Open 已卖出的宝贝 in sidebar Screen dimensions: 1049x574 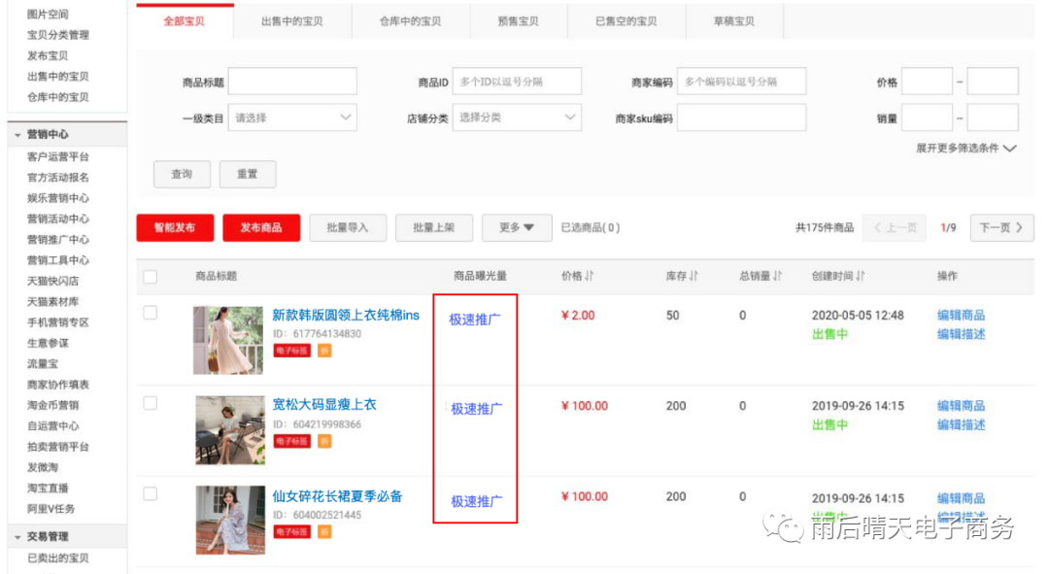coord(58,557)
